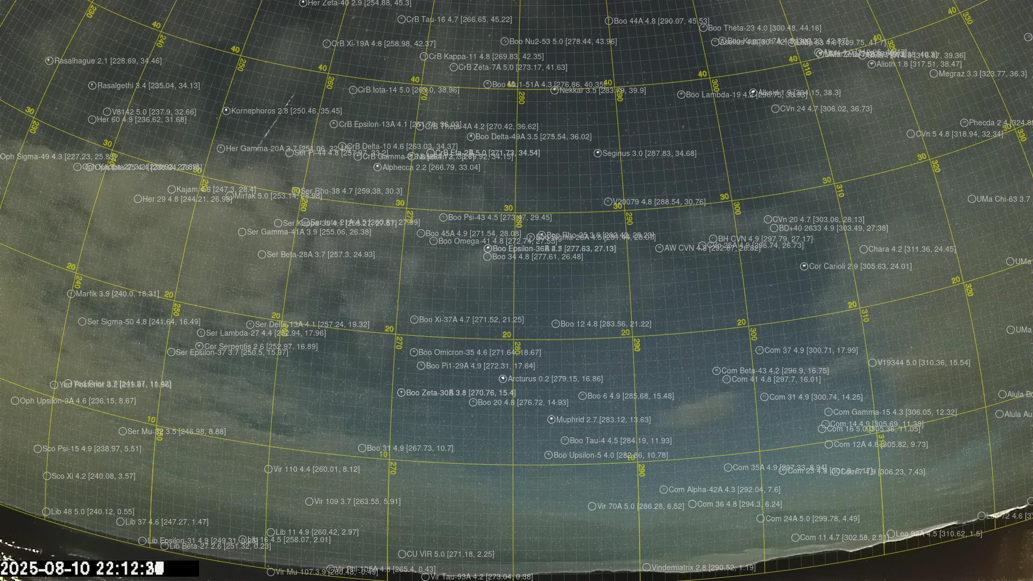
Task: Click the Rasalgethi star marker circle
Action: tap(92, 86)
